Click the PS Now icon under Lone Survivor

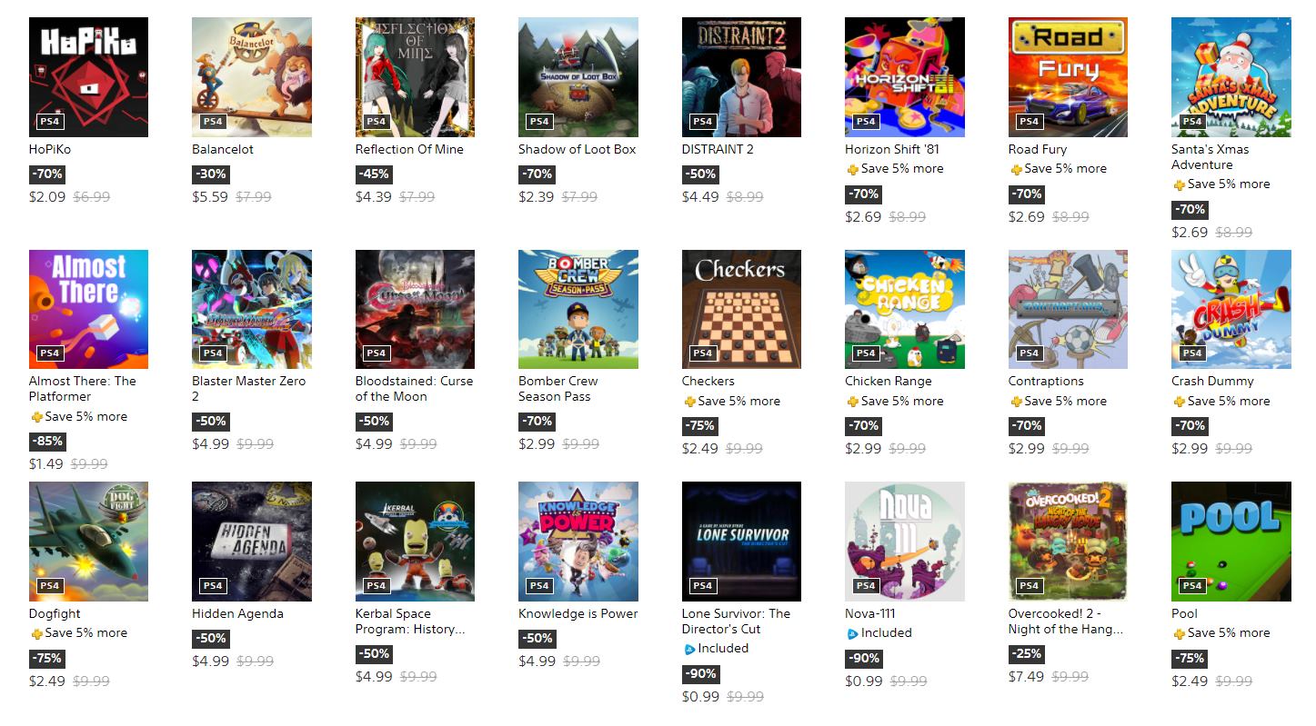click(689, 649)
